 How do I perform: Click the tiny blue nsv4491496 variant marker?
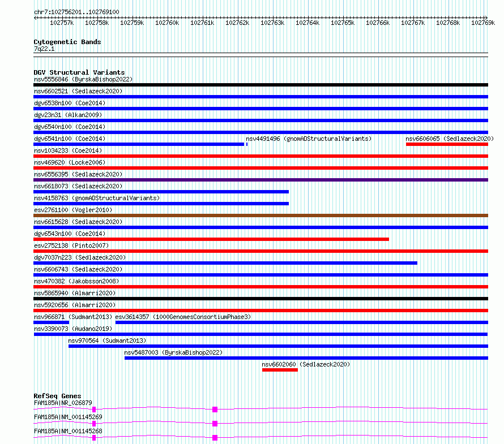click(247, 144)
